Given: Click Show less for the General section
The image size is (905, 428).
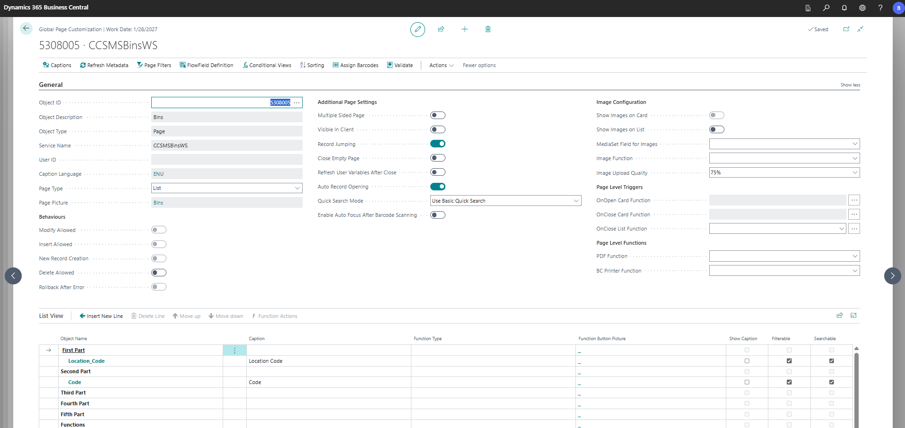Looking at the screenshot, I should [x=850, y=85].
